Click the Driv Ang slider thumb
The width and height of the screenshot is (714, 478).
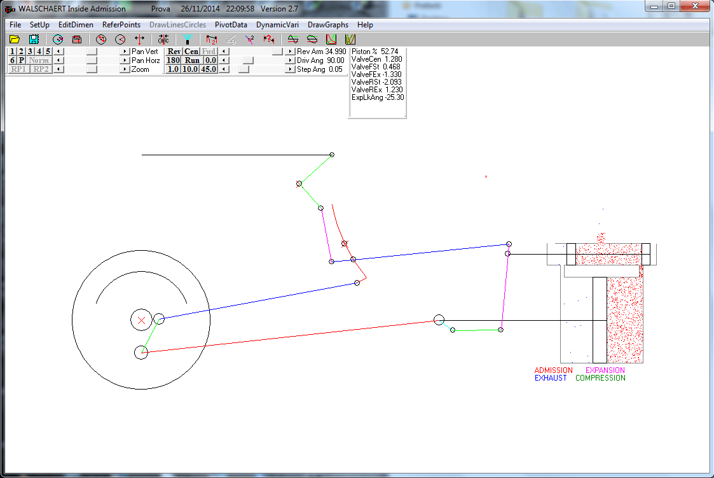pos(248,60)
